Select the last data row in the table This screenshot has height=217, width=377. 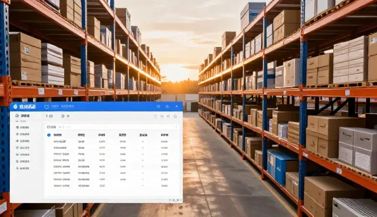[x=113, y=186]
